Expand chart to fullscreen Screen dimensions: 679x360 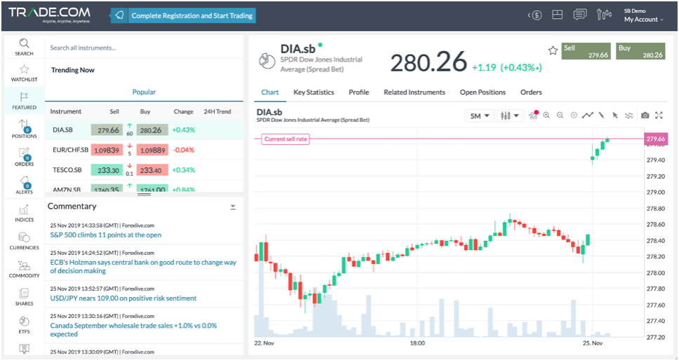[x=659, y=116]
